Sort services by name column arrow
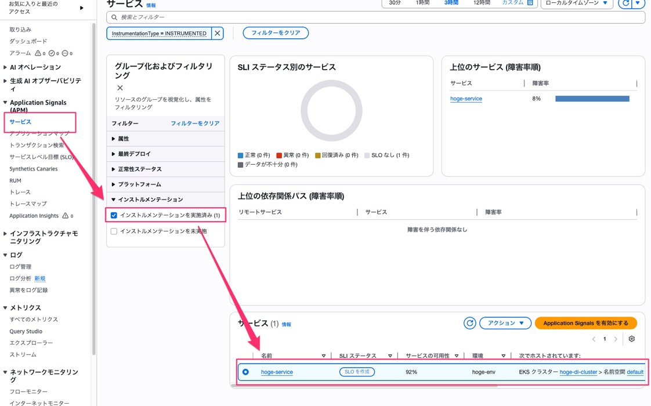Image resolution: width=651 pixels, height=406 pixels. click(x=323, y=356)
